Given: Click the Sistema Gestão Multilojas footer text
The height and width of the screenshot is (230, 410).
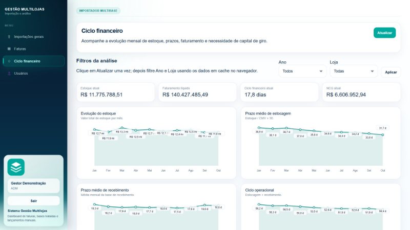Looking at the screenshot, I should tap(28, 211).
